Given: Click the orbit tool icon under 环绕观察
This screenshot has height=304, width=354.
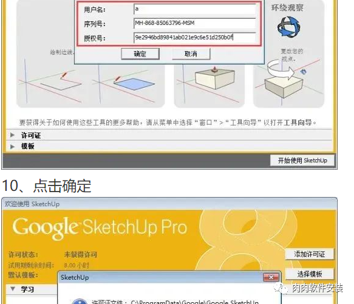Looking at the screenshot, I should pyautogui.click(x=288, y=27).
